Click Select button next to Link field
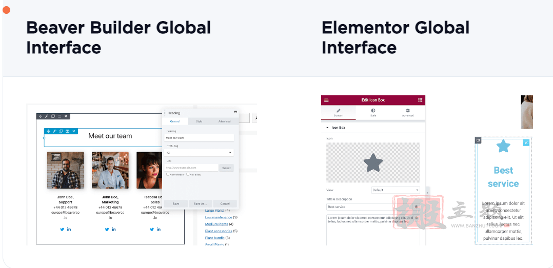This screenshot has height=268, width=553. (226, 168)
